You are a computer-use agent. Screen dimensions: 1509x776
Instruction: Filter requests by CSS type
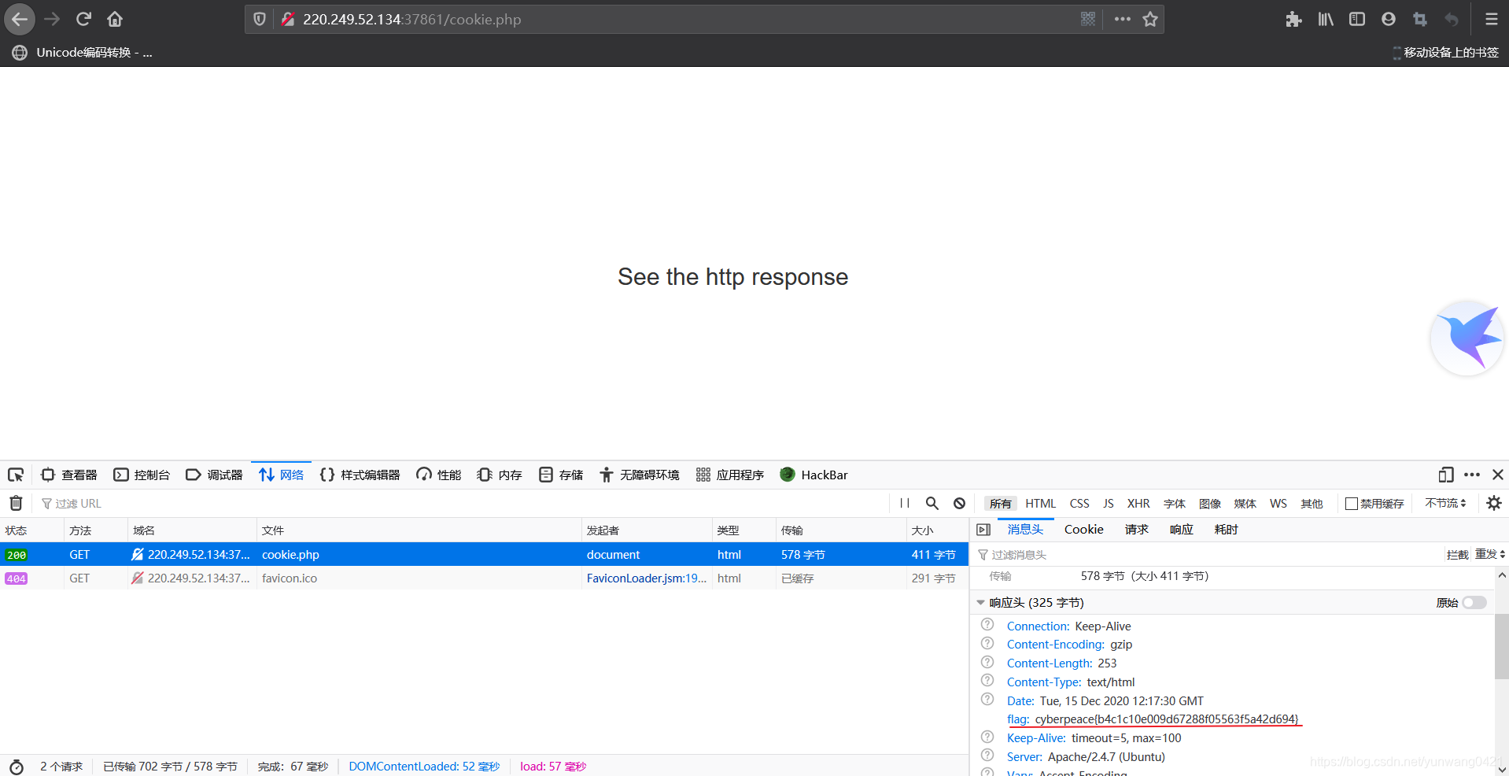pyautogui.click(x=1079, y=504)
